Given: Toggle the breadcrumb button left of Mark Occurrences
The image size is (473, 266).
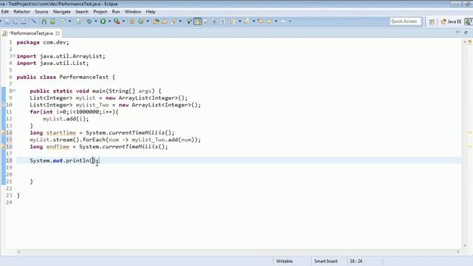Looking at the screenshot, I should 189,21.
